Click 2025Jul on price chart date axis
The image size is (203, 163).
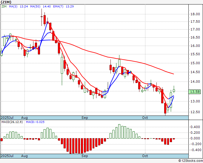[7, 118]
